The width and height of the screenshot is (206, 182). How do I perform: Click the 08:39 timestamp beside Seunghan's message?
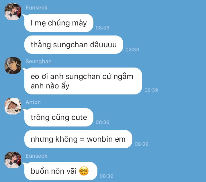[151, 90]
